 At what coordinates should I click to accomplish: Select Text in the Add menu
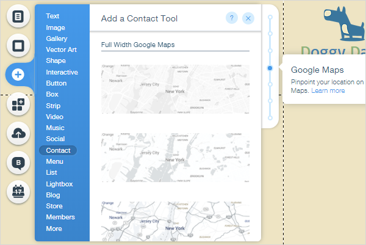52,16
